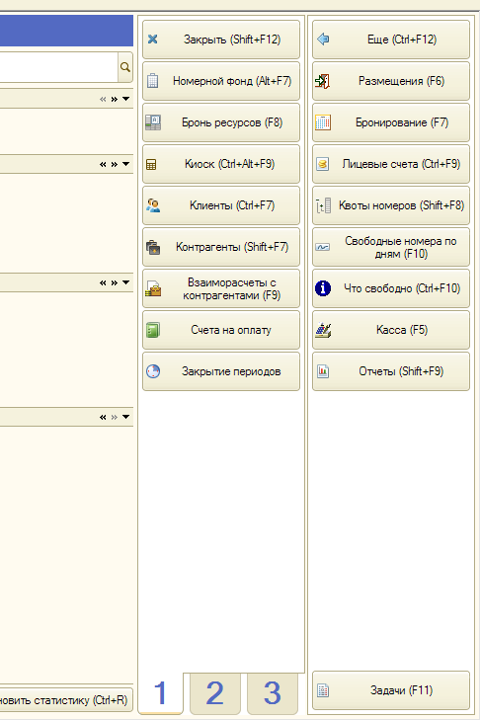Click the calendar icon for Бронирование

click(323, 122)
